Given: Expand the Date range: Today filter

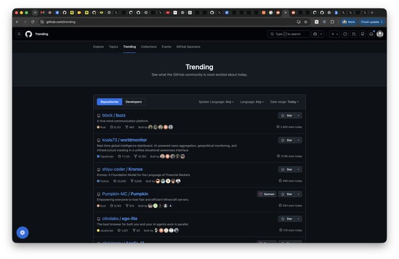Looking at the screenshot, I should (285, 102).
